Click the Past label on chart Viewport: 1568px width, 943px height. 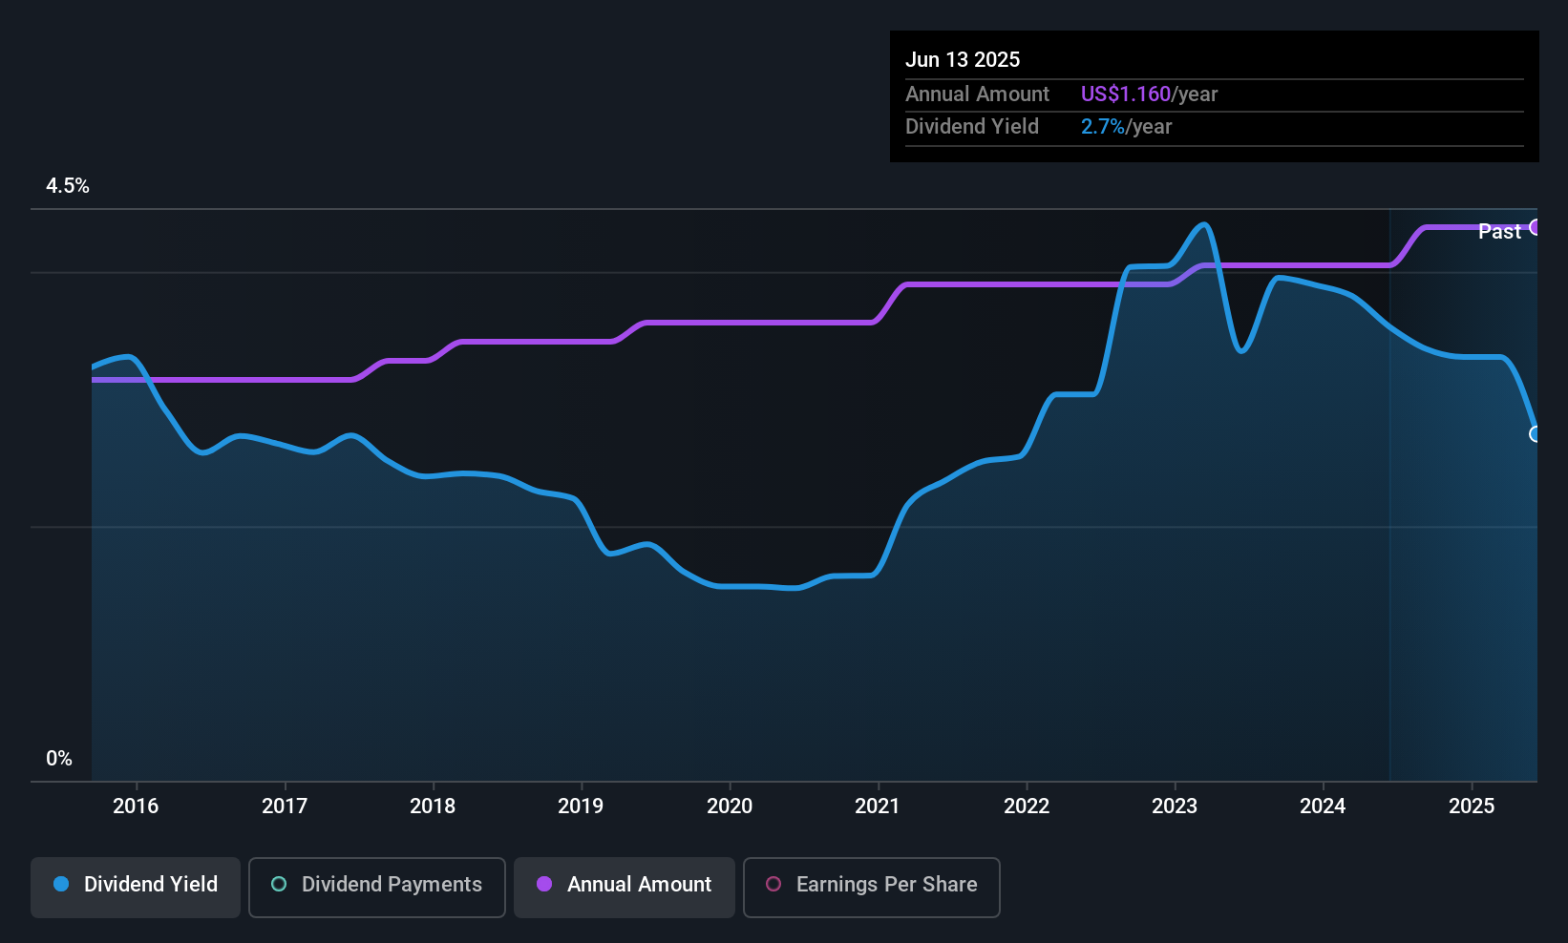point(1499,231)
